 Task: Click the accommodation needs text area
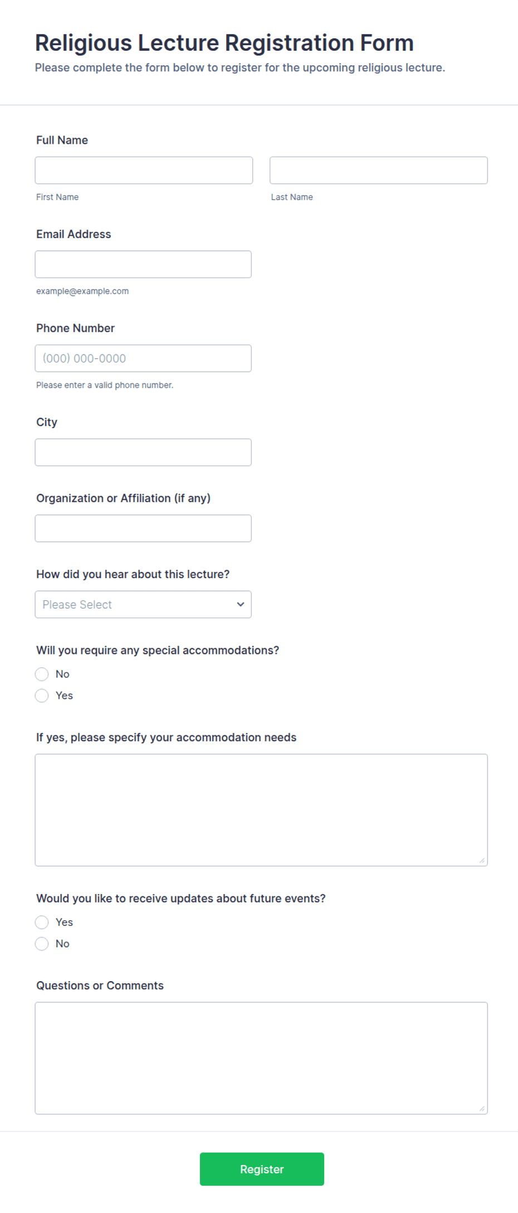[x=261, y=810]
